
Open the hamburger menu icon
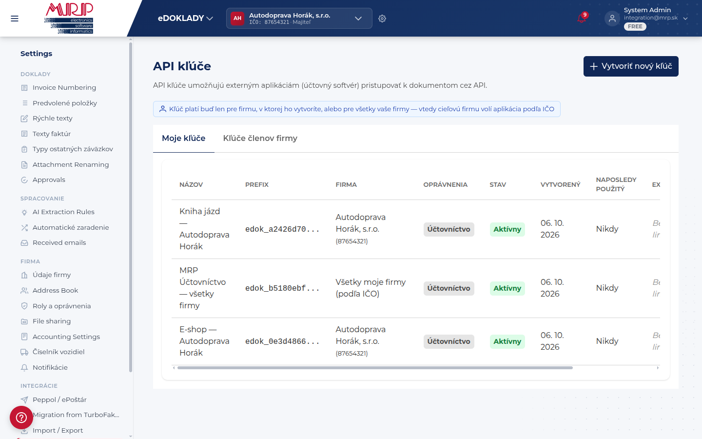tap(15, 19)
